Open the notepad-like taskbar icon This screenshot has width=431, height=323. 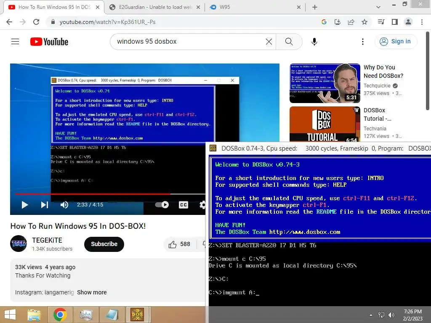tap(112, 315)
